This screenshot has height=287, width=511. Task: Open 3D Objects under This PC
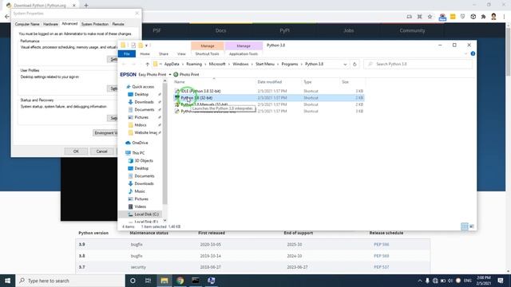(x=141, y=161)
